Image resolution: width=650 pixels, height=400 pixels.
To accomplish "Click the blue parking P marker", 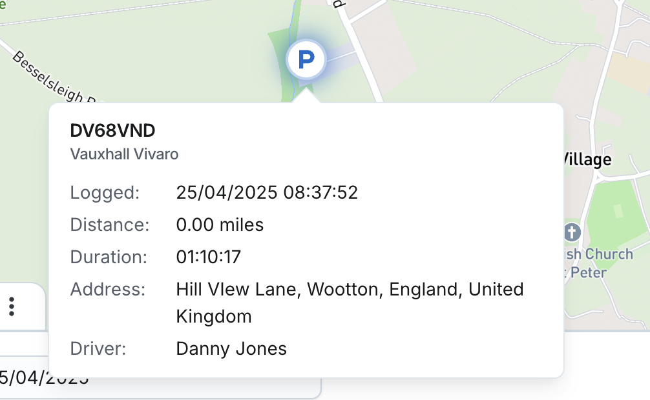I will [306, 61].
